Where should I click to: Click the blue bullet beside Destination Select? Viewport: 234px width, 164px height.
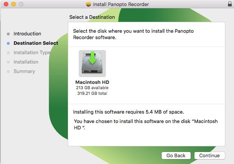point(8,43)
